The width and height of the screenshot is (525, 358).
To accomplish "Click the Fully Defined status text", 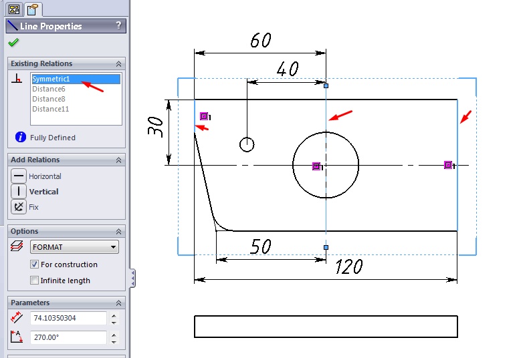I will click(53, 138).
